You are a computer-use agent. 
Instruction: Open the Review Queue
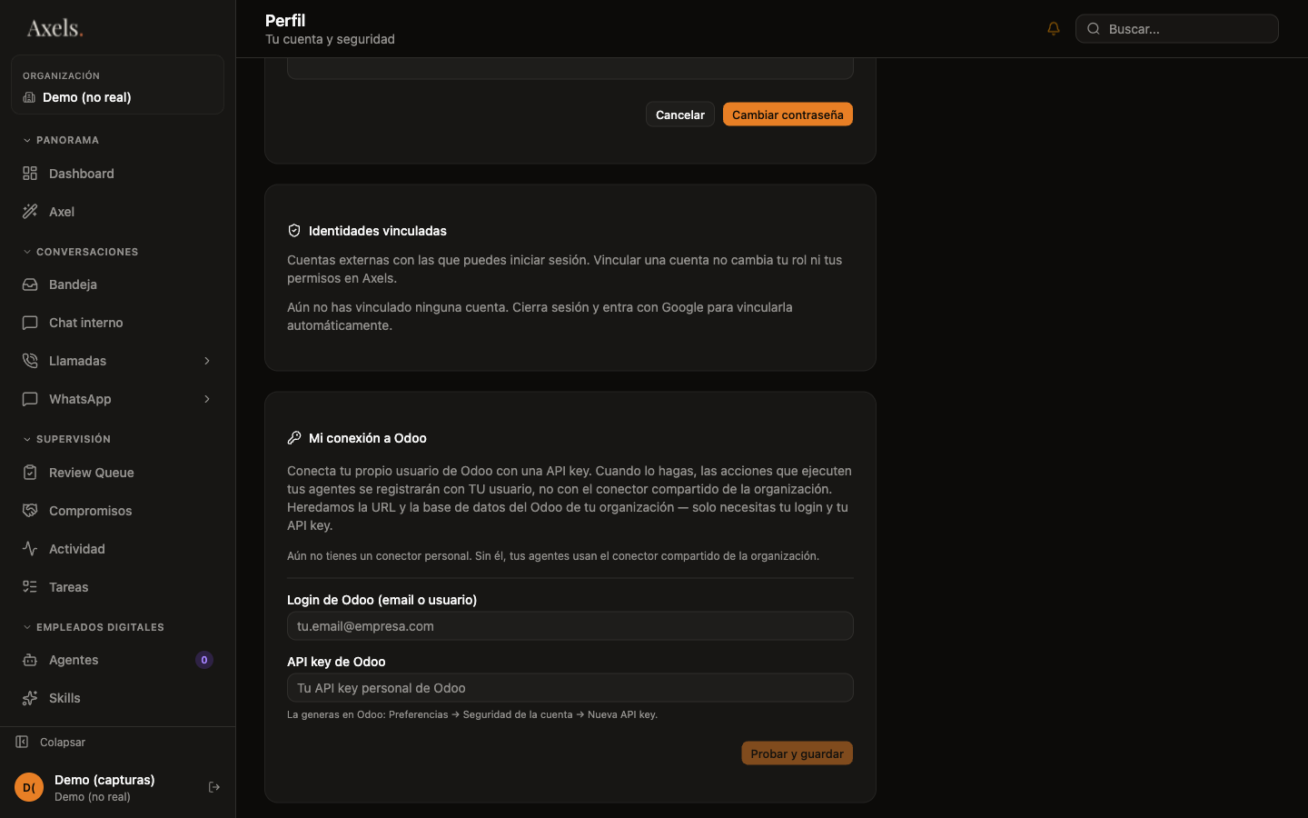tap(117, 473)
